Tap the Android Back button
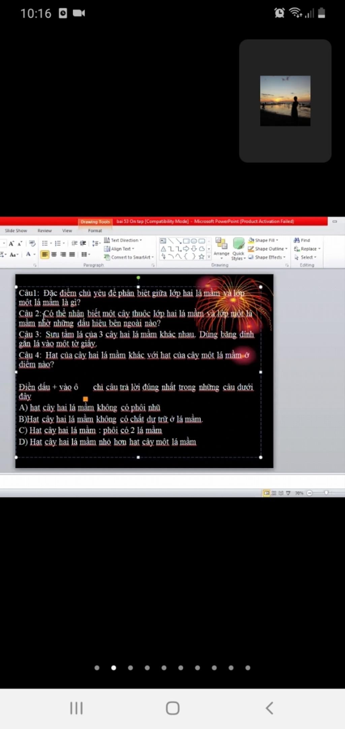Viewport: 345px width, 729px height. click(x=269, y=708)
